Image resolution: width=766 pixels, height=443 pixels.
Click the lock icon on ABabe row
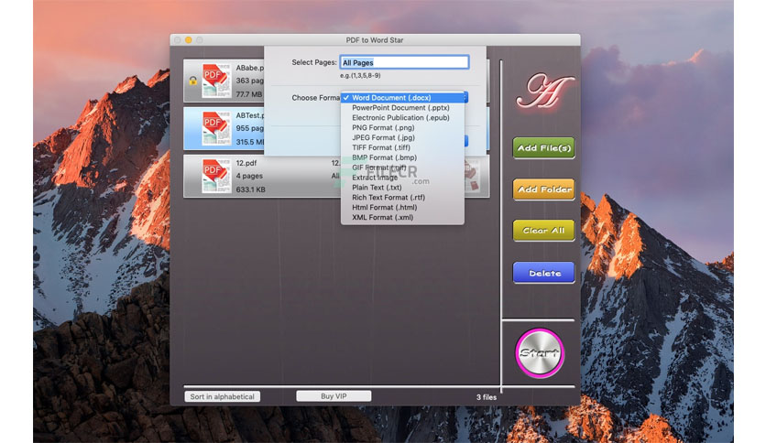tap(193, 81)
